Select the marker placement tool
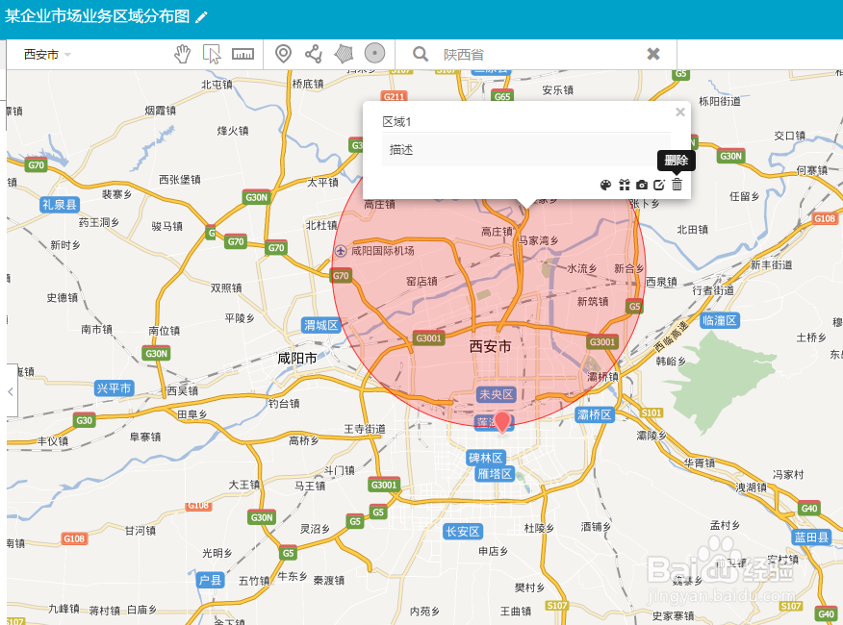This screenshot has height=625, width=843. click(283, 54)
